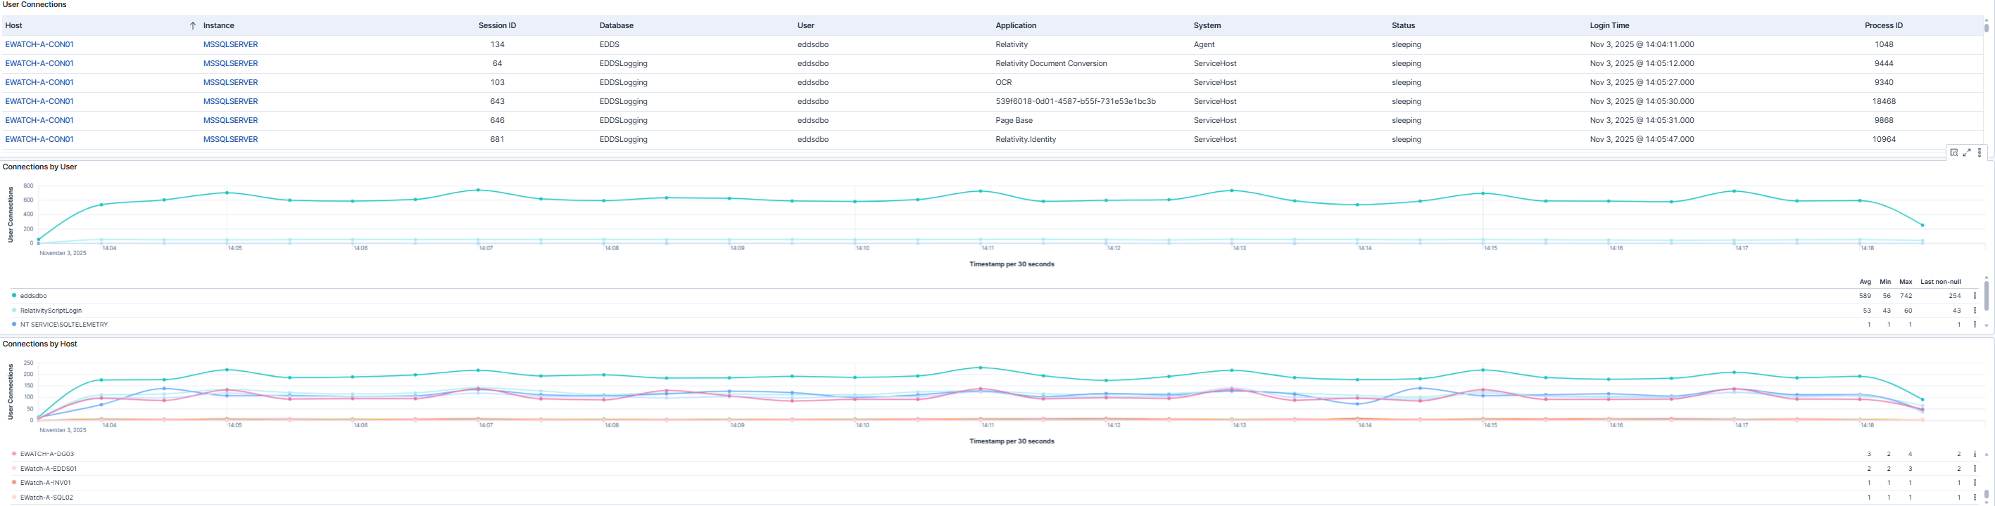Select the EDDS database cell in session 134 row
The width and height of the screenshot is (1995, 506).
610,45
